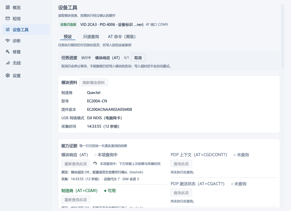Click 未查询 status beside PDP 激活状态
The width and height of the screenshot is (291, 211).
point(239,184)
